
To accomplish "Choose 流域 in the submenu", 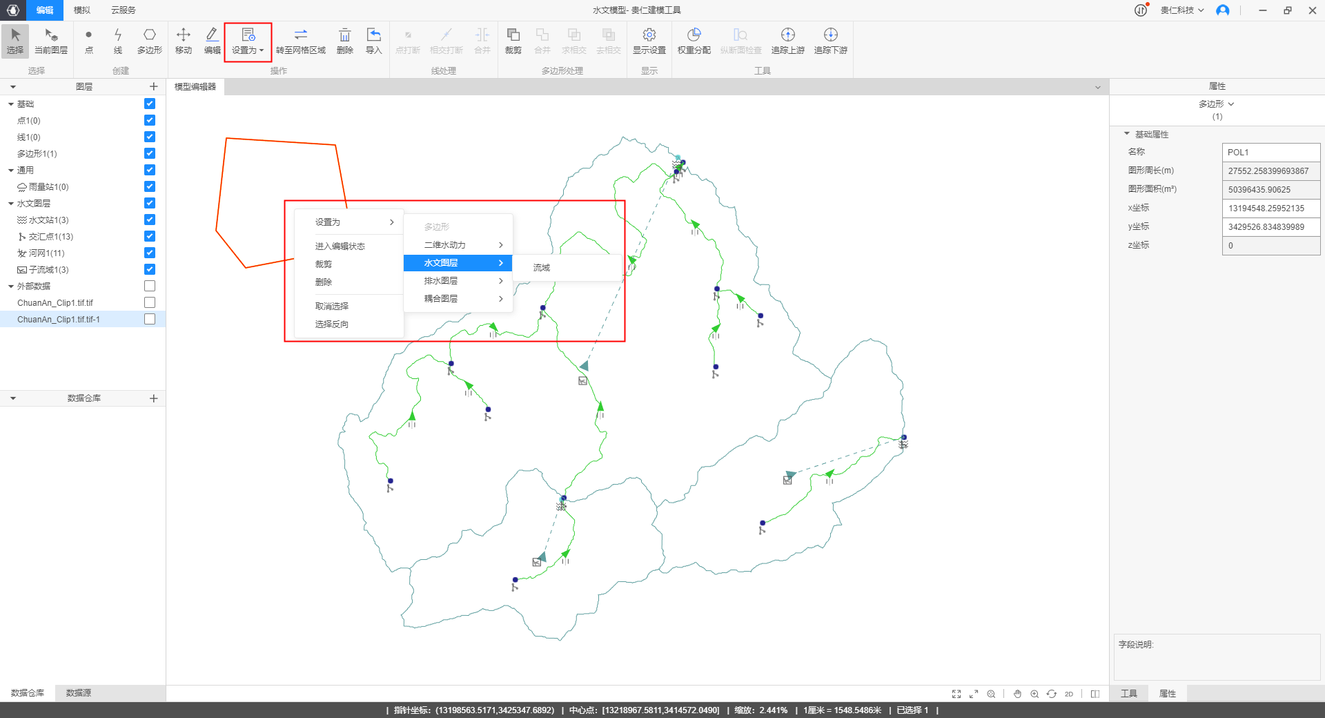I will point(541,268).
